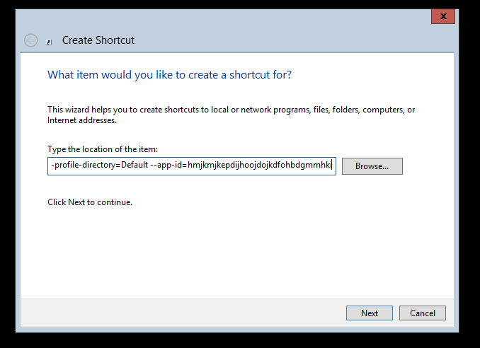This screenshot has height=348, width=480.
Task: Cancel the shortcut creation
Action: tap(423, 313)
